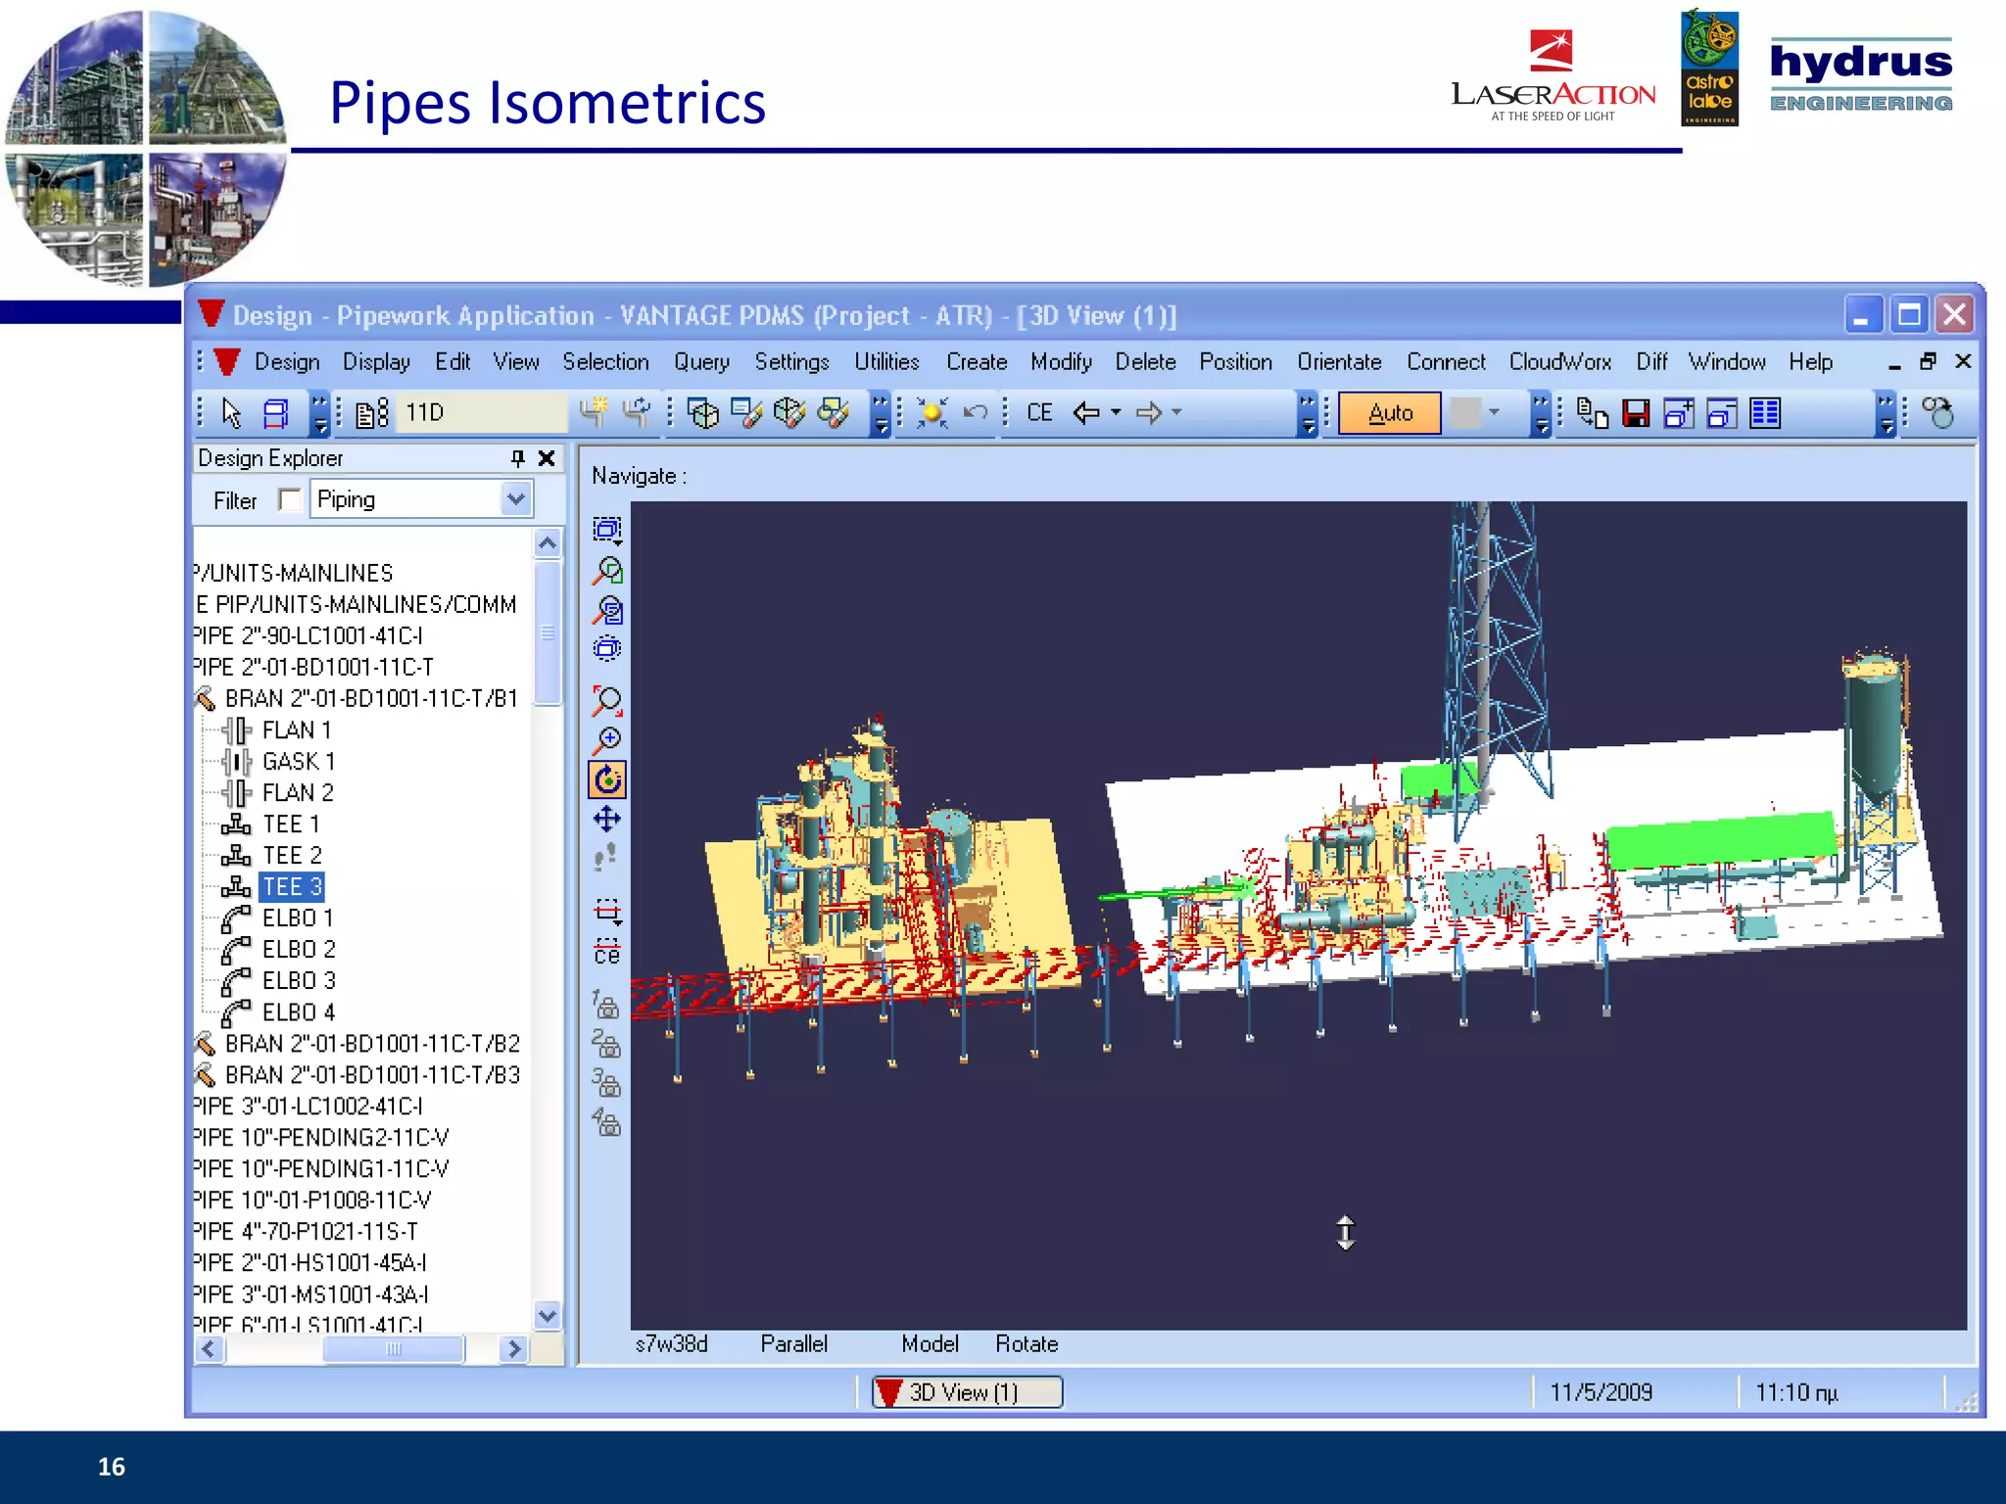Click the tree vertical scrollbar thumb
This screenshot has width=2006, height=1504.
coord(548,633)
